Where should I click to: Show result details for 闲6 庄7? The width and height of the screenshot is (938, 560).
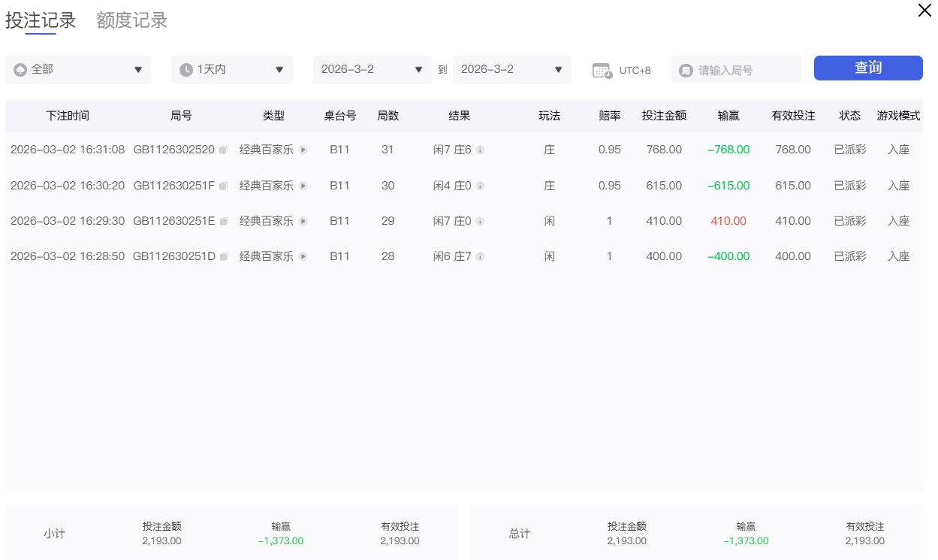pos(480,257)
